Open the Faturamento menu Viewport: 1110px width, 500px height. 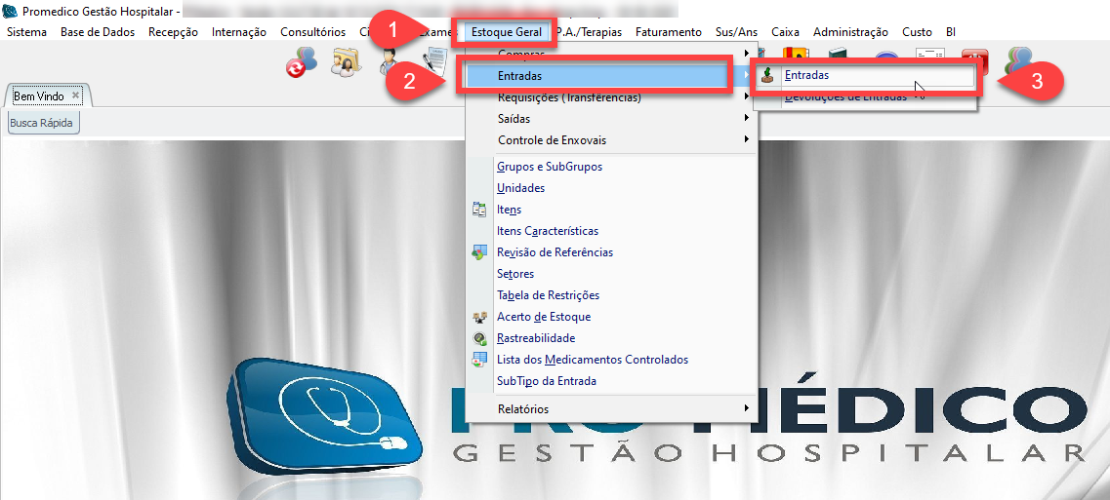tap(668, 32)
